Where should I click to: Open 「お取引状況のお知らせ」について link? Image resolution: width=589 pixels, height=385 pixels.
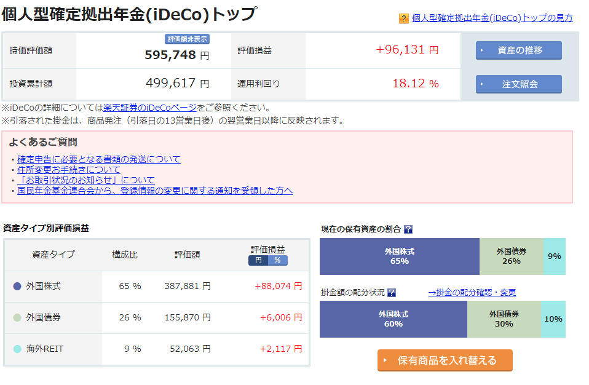coord(86,180)
